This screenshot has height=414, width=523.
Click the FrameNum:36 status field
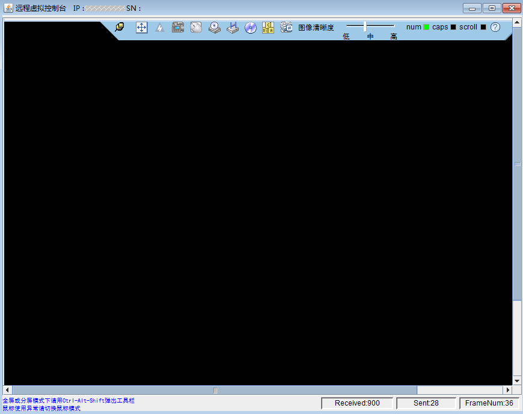pos(489,403)
